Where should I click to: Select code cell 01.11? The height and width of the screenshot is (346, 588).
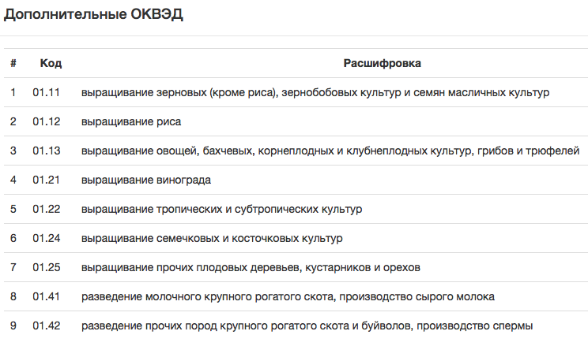coord(47,92)
